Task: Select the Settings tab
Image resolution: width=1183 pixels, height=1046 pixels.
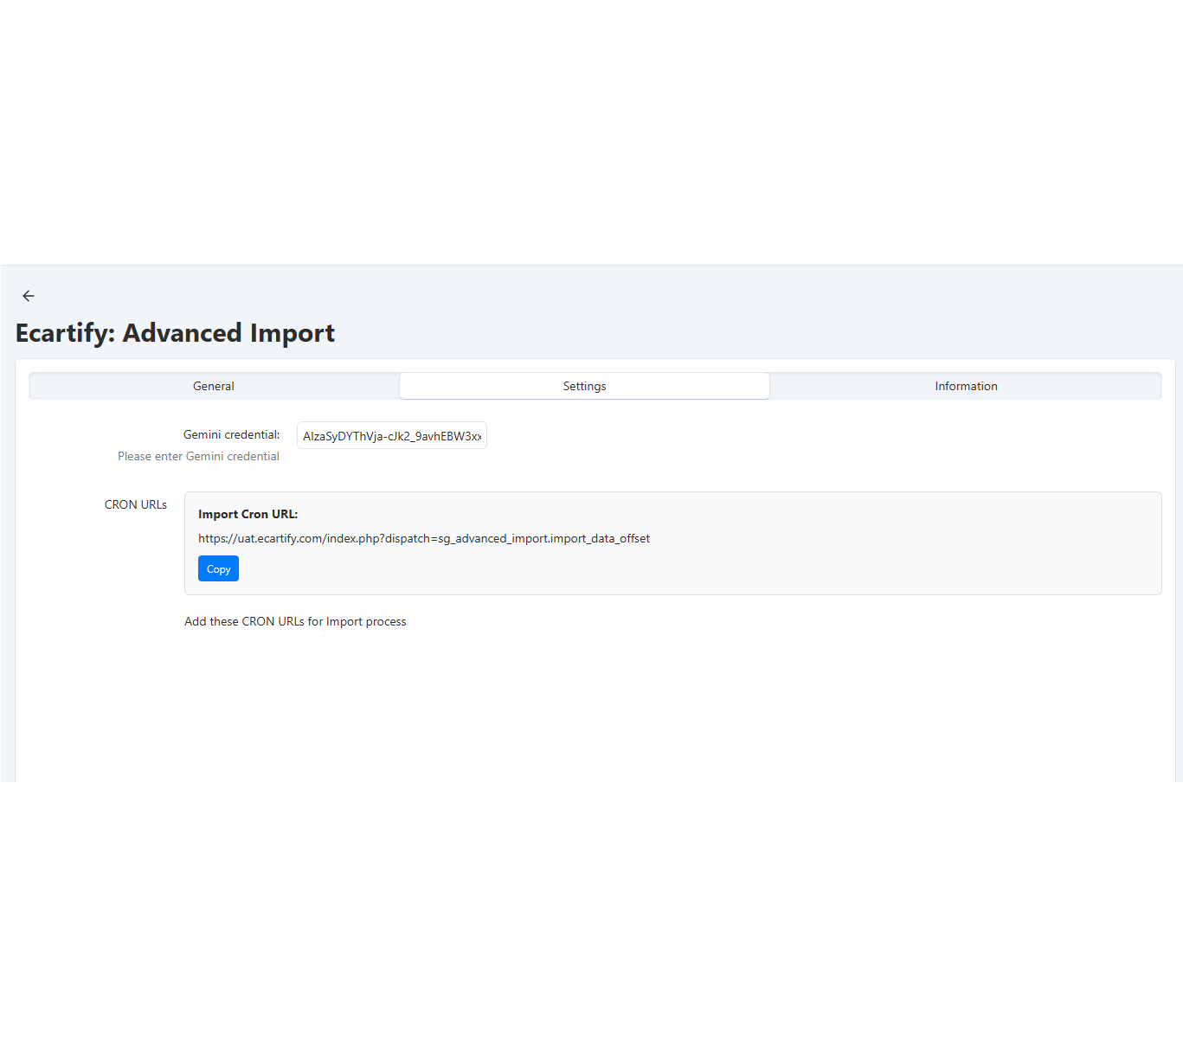Action: (584, 386)
